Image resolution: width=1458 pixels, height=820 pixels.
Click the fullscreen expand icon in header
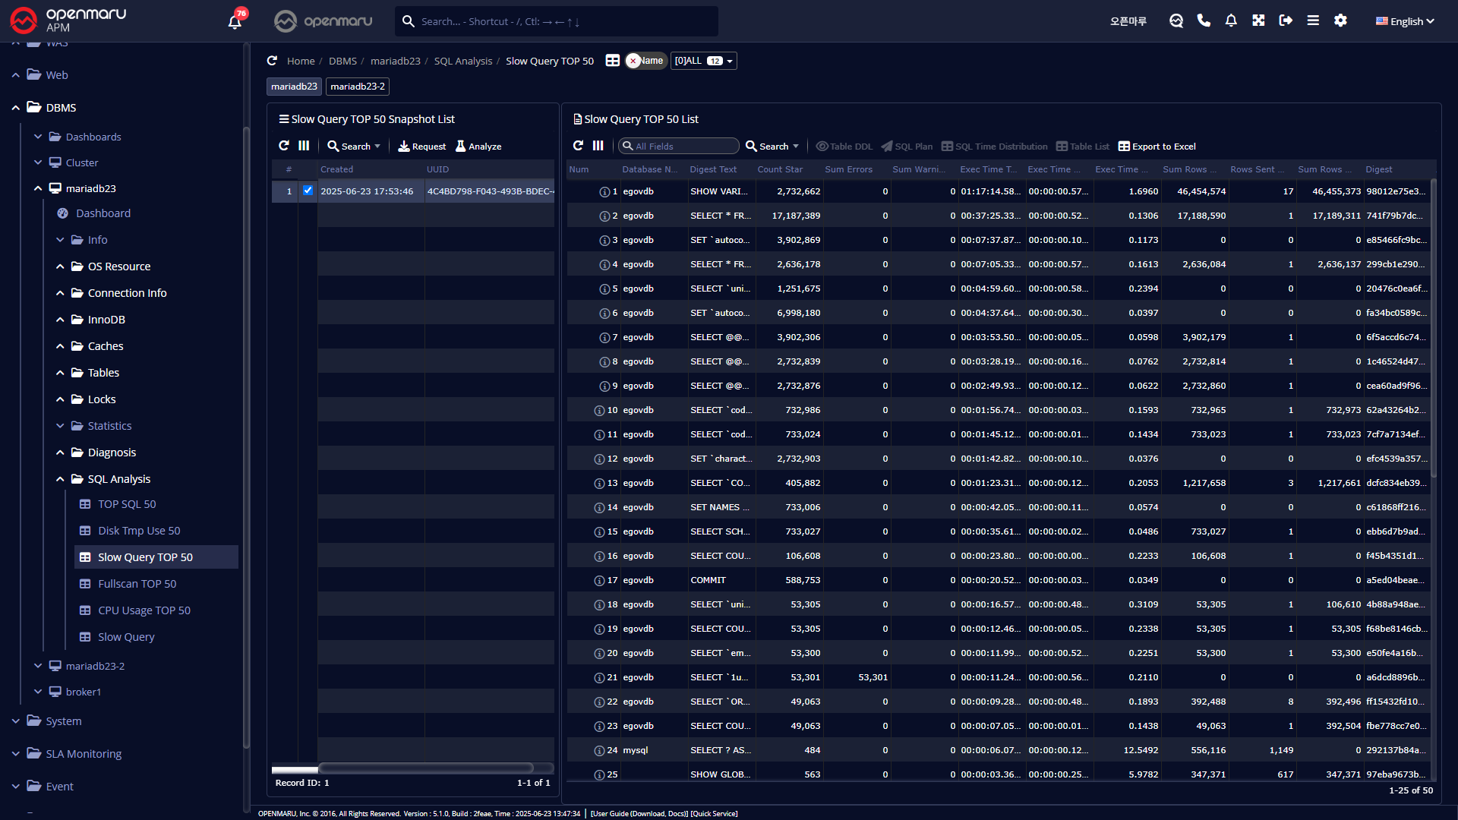[1258, 20]
